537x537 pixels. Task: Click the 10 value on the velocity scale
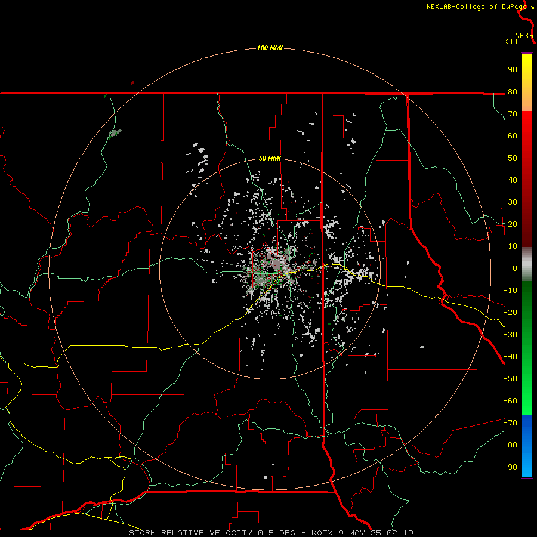(513, 246)
